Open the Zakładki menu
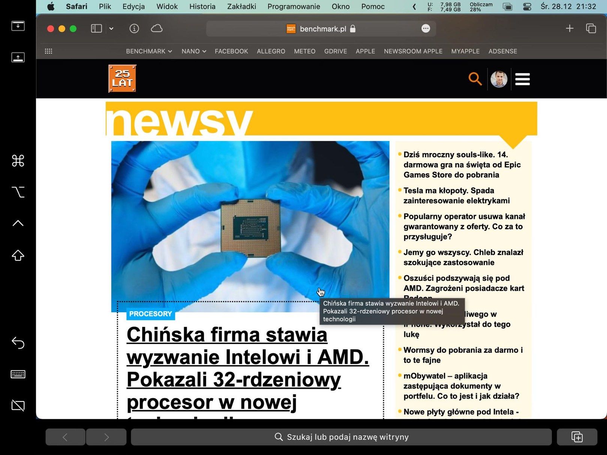 pos(242,6)
